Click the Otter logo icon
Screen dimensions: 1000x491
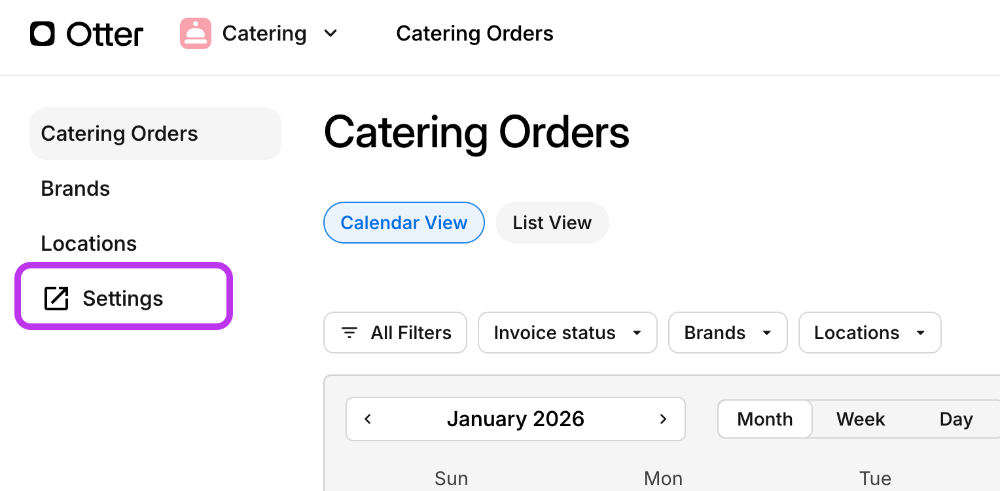(42, 33)
